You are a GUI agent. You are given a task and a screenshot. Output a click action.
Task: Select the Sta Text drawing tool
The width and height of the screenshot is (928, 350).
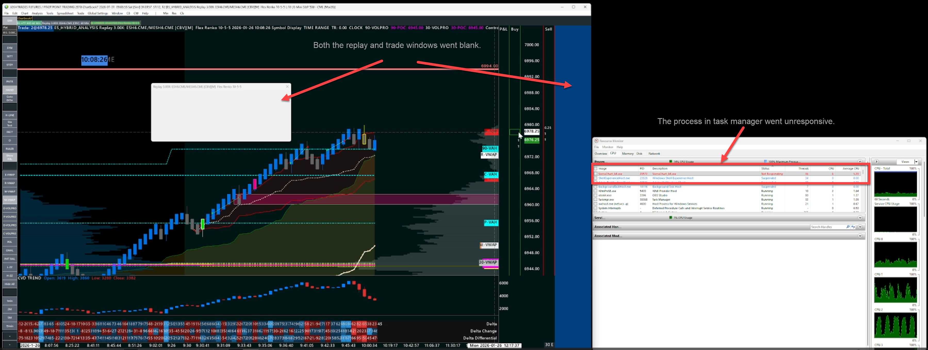pyautogui.click(x=10, y=124)
